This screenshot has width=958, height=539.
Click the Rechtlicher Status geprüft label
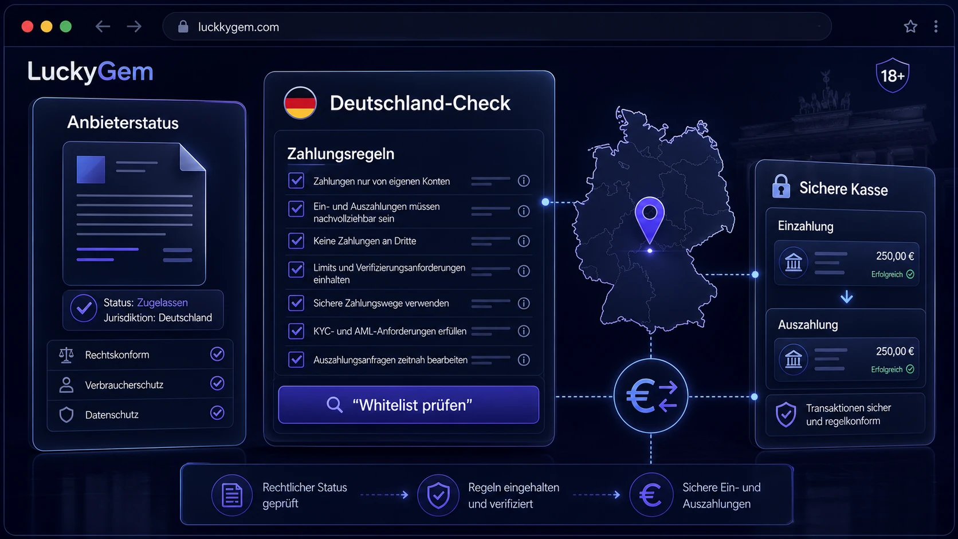(x=305, y=495)
